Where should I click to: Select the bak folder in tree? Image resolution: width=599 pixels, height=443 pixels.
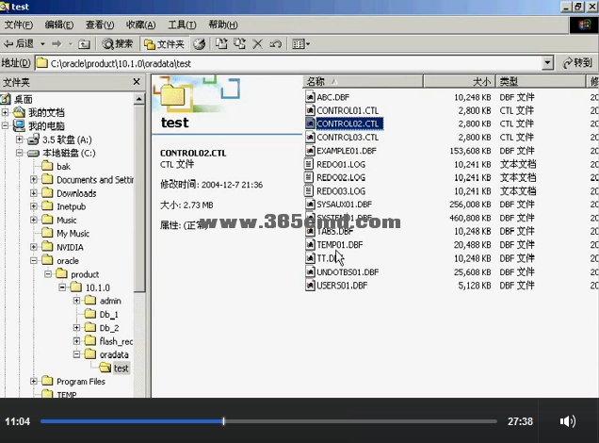click(x=63, y=167)
